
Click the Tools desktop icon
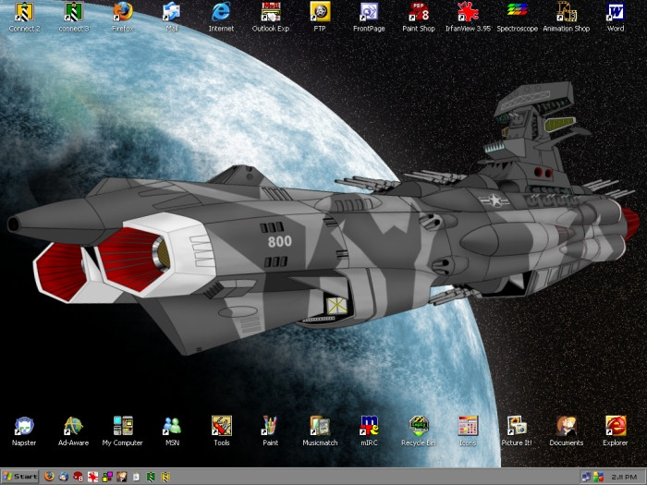[x=222, y=431]
